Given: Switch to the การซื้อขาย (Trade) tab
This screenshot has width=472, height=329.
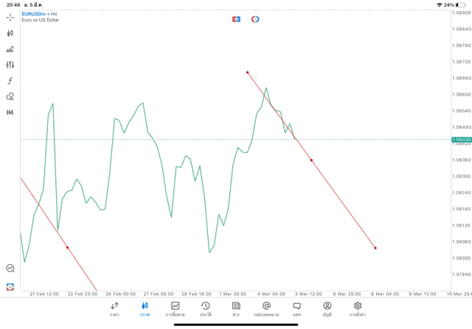Looking at the screenshot, I should pyautogui.click(x=175, y=309).
